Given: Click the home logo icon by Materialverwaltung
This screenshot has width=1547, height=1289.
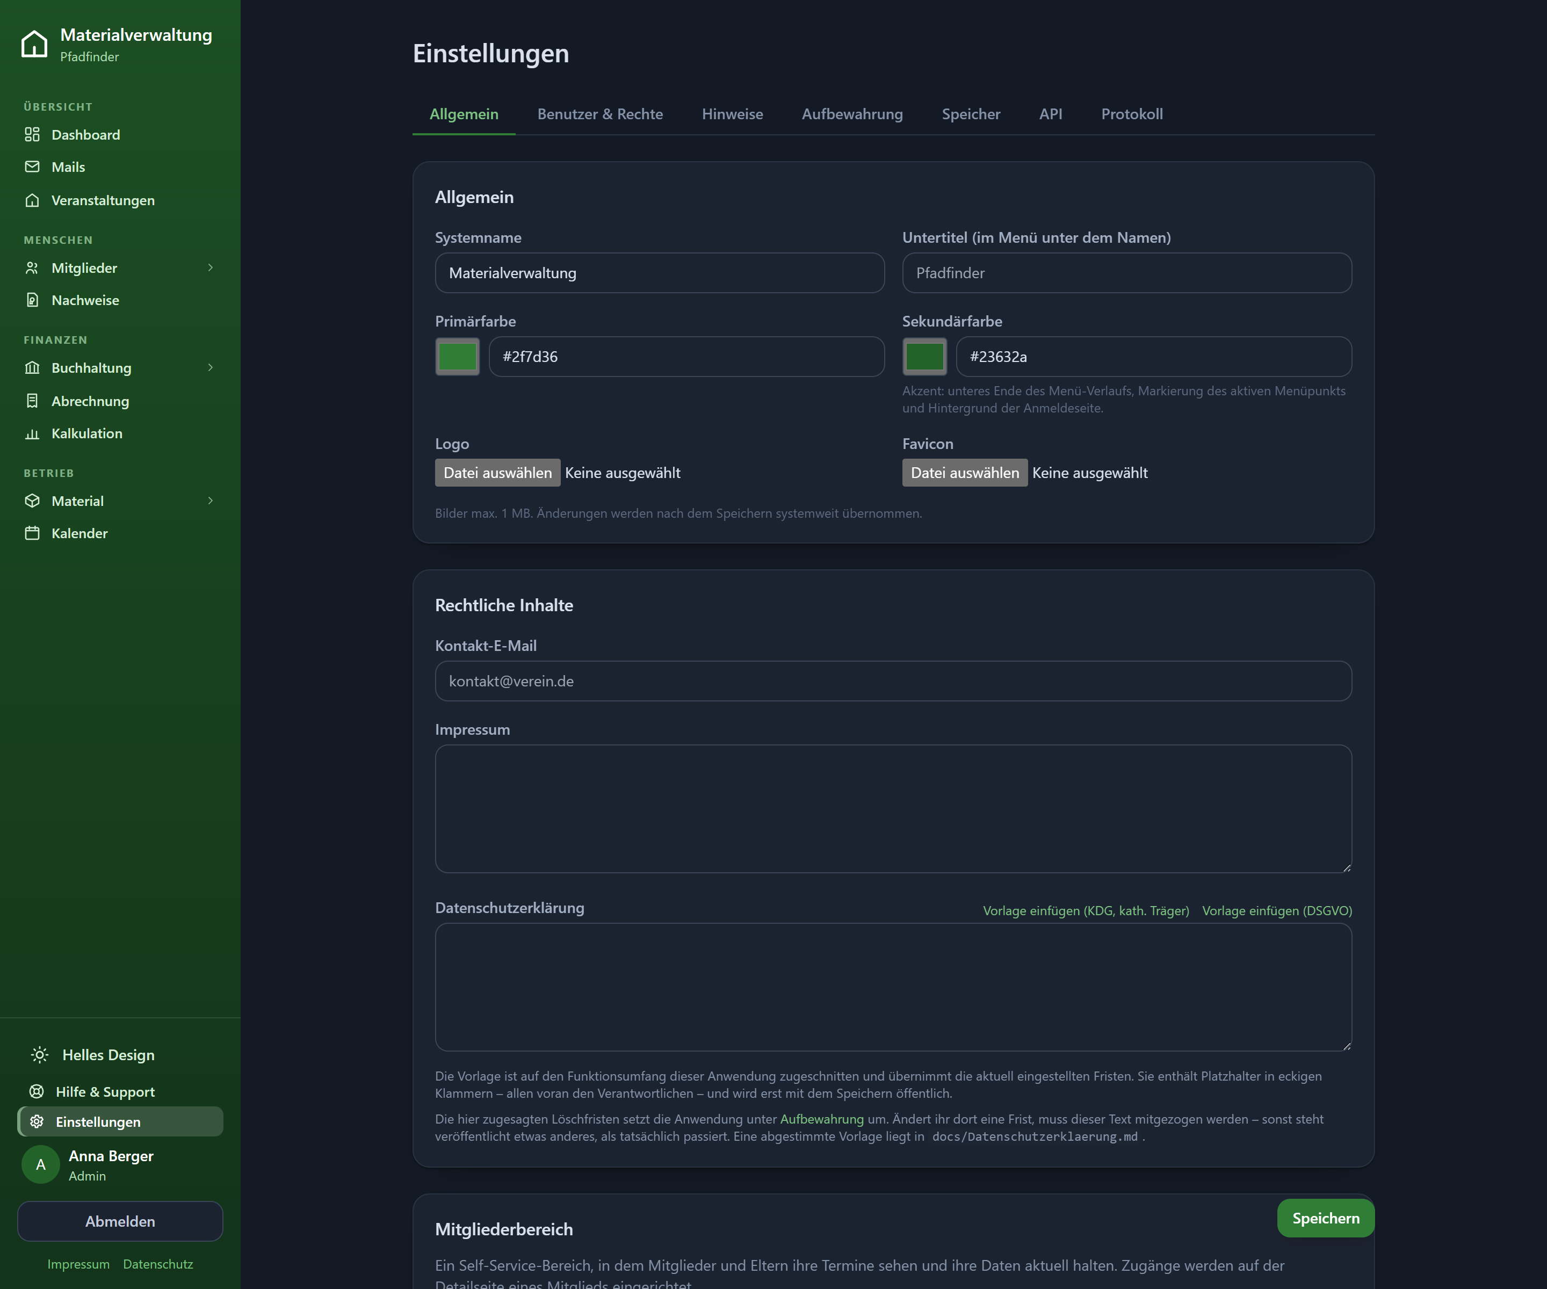Looking at the screenshot, I should pyautogui.click(x=34, y=44).
